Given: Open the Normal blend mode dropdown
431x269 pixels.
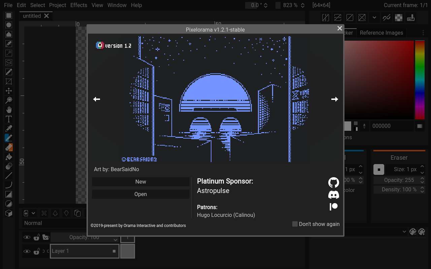Looking at the screenshot, I should [x=55, y=223].
